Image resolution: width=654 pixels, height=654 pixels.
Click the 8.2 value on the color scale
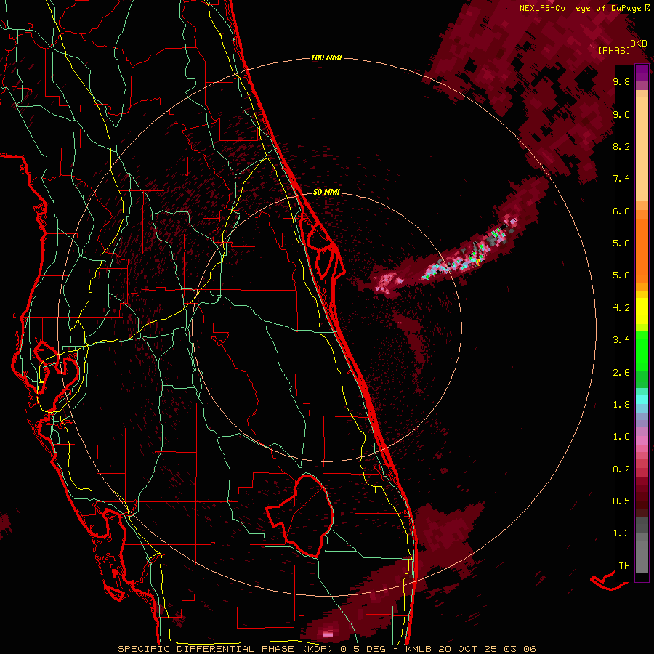621,146
